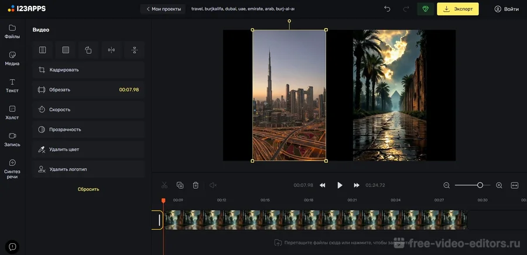The width and height of the screenshot is (527, 255).
Task: Delete clip with the trash icon
Action: [x=196, y=185]
